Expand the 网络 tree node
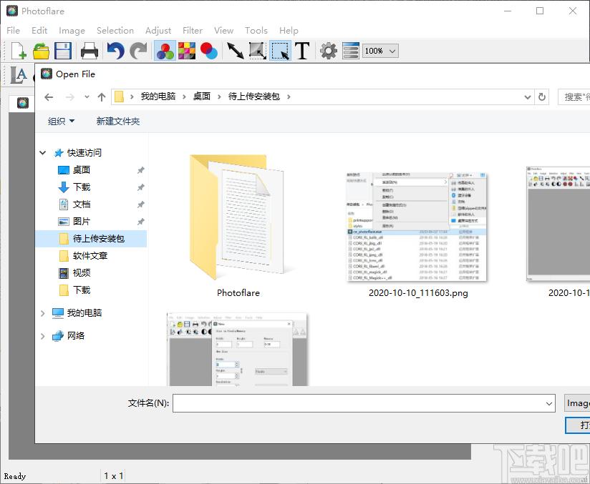This screenshot has width=590, height=484. [x=42, y=336]
